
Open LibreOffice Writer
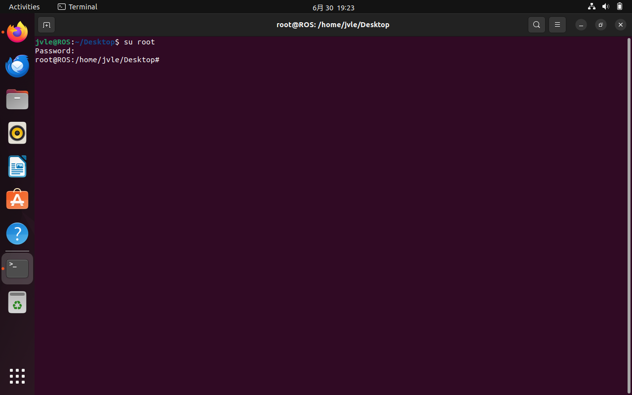tap(17, 166)
